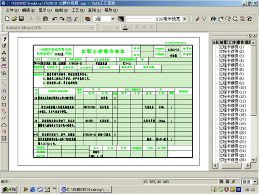Open a file with the folder icon
The width and height of the screenshot is (259, 194).
15,19
